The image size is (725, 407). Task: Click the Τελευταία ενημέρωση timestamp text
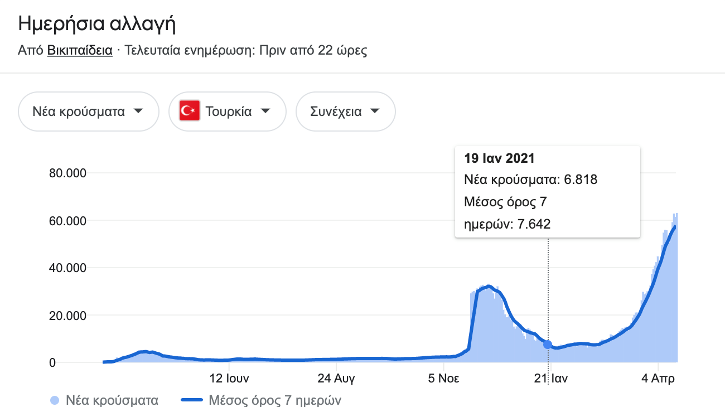point(245,51)
